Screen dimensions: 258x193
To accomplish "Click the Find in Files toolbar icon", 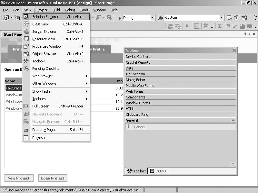I will click(160, 18).
